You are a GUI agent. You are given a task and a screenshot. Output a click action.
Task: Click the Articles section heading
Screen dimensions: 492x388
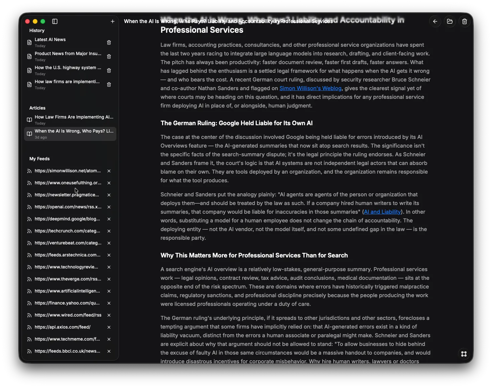37,108
